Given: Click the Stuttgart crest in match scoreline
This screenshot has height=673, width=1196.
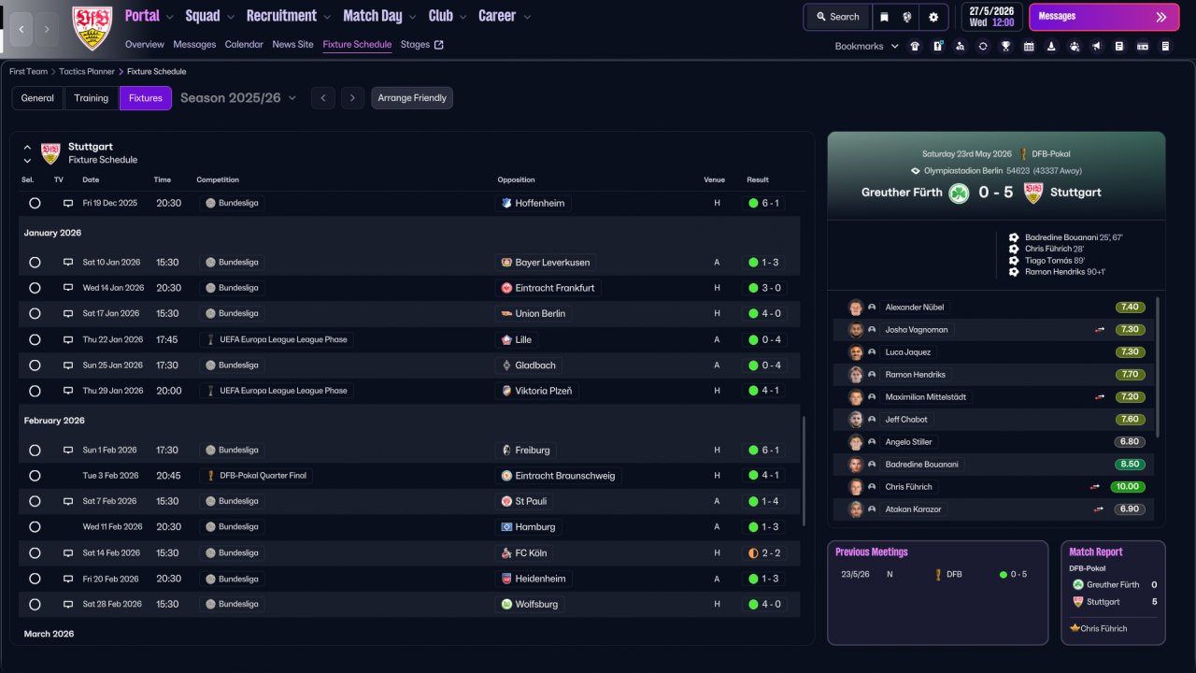Looking at the screenshot, I should pyautogui.click(x=1033, y=193).
